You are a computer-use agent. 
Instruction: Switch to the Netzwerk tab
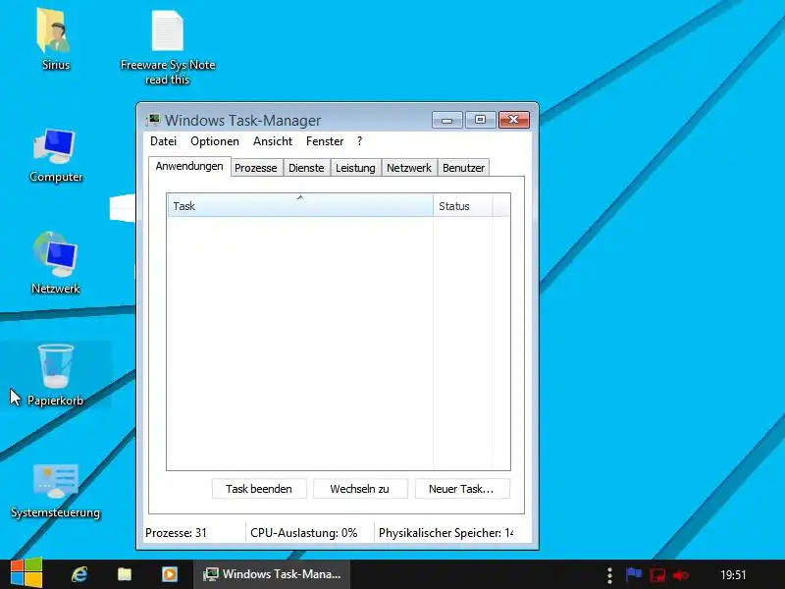click(x=409, y=168)
